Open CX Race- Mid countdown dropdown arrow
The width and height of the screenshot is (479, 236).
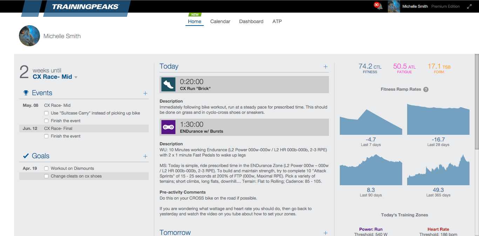76,77
